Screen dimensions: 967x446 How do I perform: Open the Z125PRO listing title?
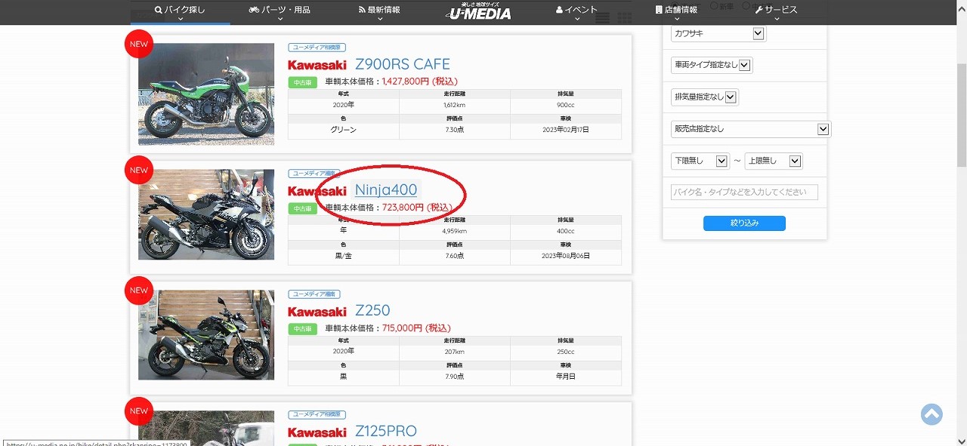tap(386, 432)
